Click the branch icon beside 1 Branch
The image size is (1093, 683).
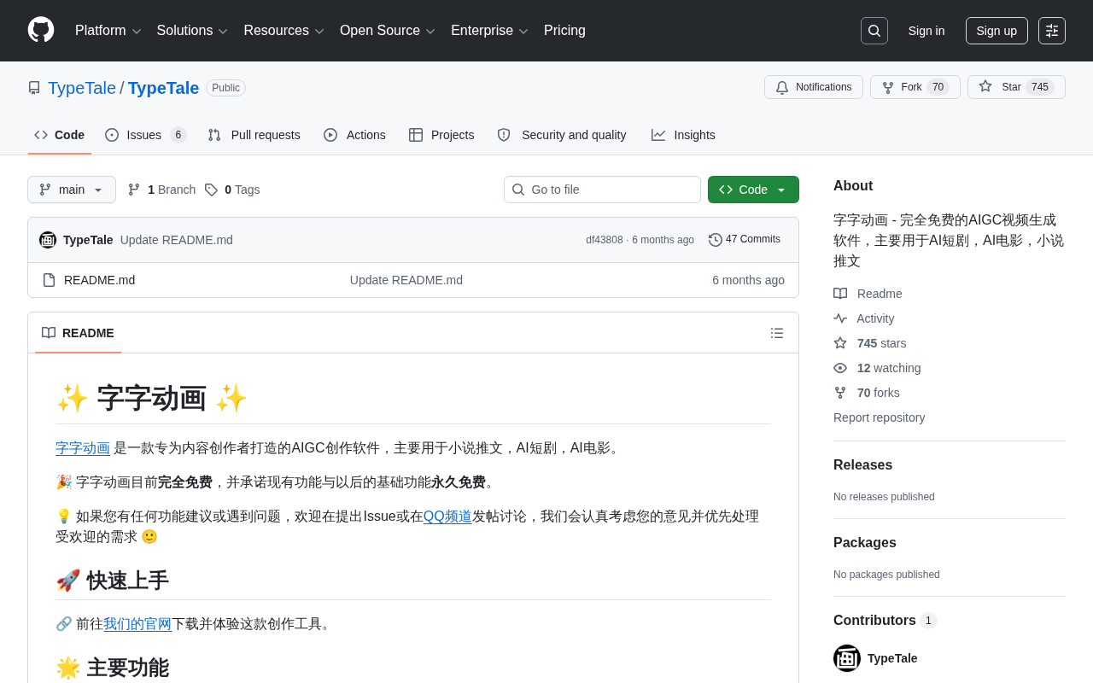[134, 190]
